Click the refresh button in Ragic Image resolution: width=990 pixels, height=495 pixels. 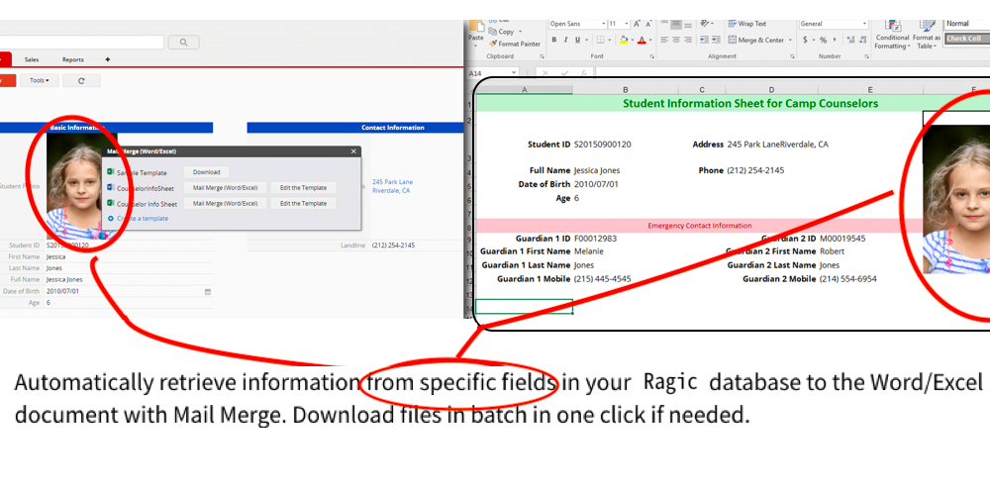81,81
